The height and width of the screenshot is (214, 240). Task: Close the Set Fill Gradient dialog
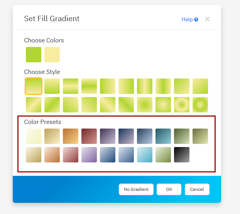[207, 19]
